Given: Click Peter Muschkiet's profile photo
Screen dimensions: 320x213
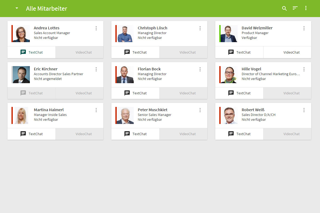Looking at the screenshot, I should (x=125, y=115).
